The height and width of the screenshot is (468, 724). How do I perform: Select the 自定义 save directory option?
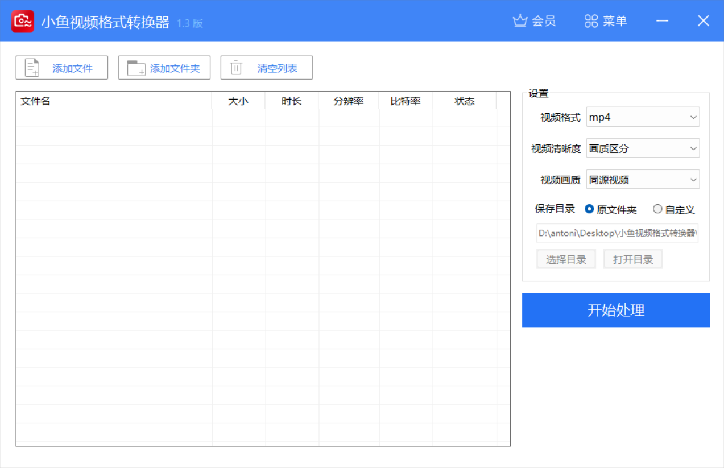pos(657,209)
